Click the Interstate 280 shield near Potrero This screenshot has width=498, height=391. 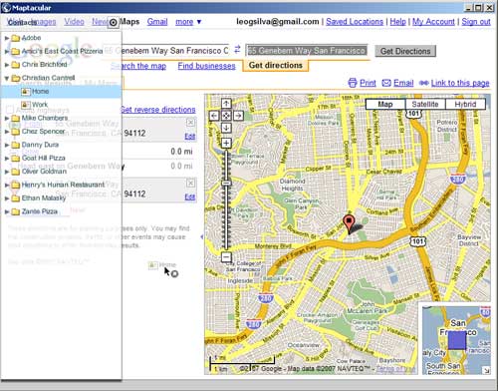click(x=457, y=179)
